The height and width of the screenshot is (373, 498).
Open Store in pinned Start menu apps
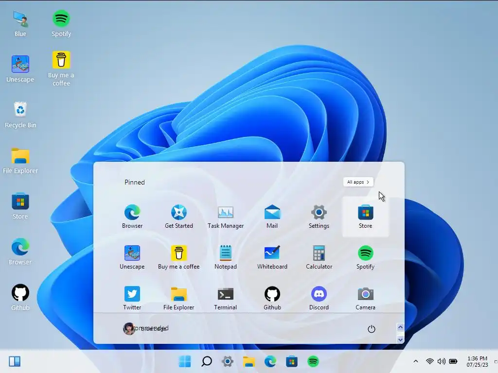pos(365,217)
